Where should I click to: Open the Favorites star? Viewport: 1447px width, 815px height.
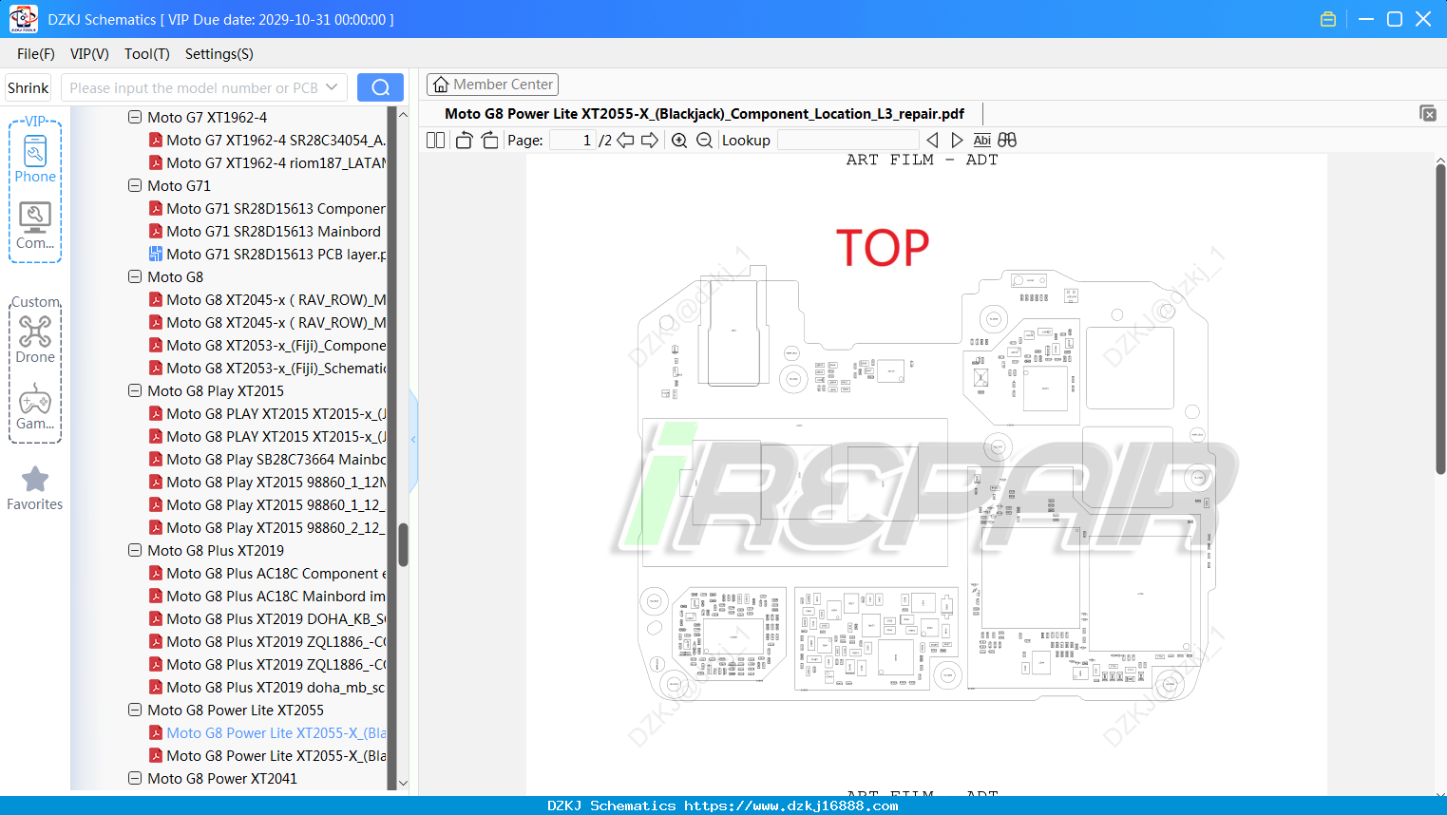pyautogui.click(x=35, y=488)
